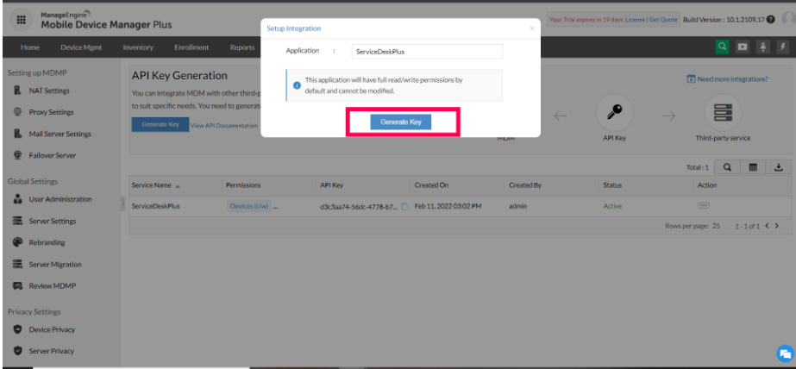Open the Enrollment tab
Screen dimensions: 796x369
(191, 47)
